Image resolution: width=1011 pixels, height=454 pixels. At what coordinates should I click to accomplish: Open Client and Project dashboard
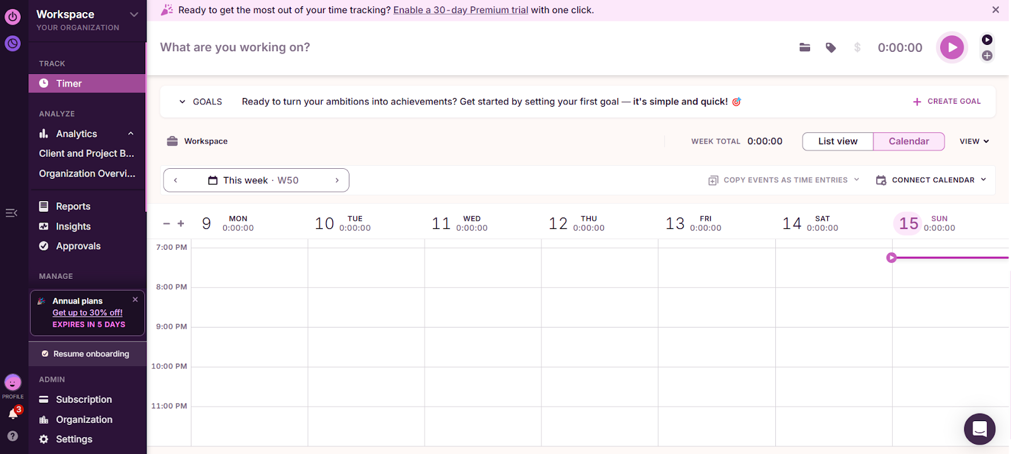click(87, 154)
